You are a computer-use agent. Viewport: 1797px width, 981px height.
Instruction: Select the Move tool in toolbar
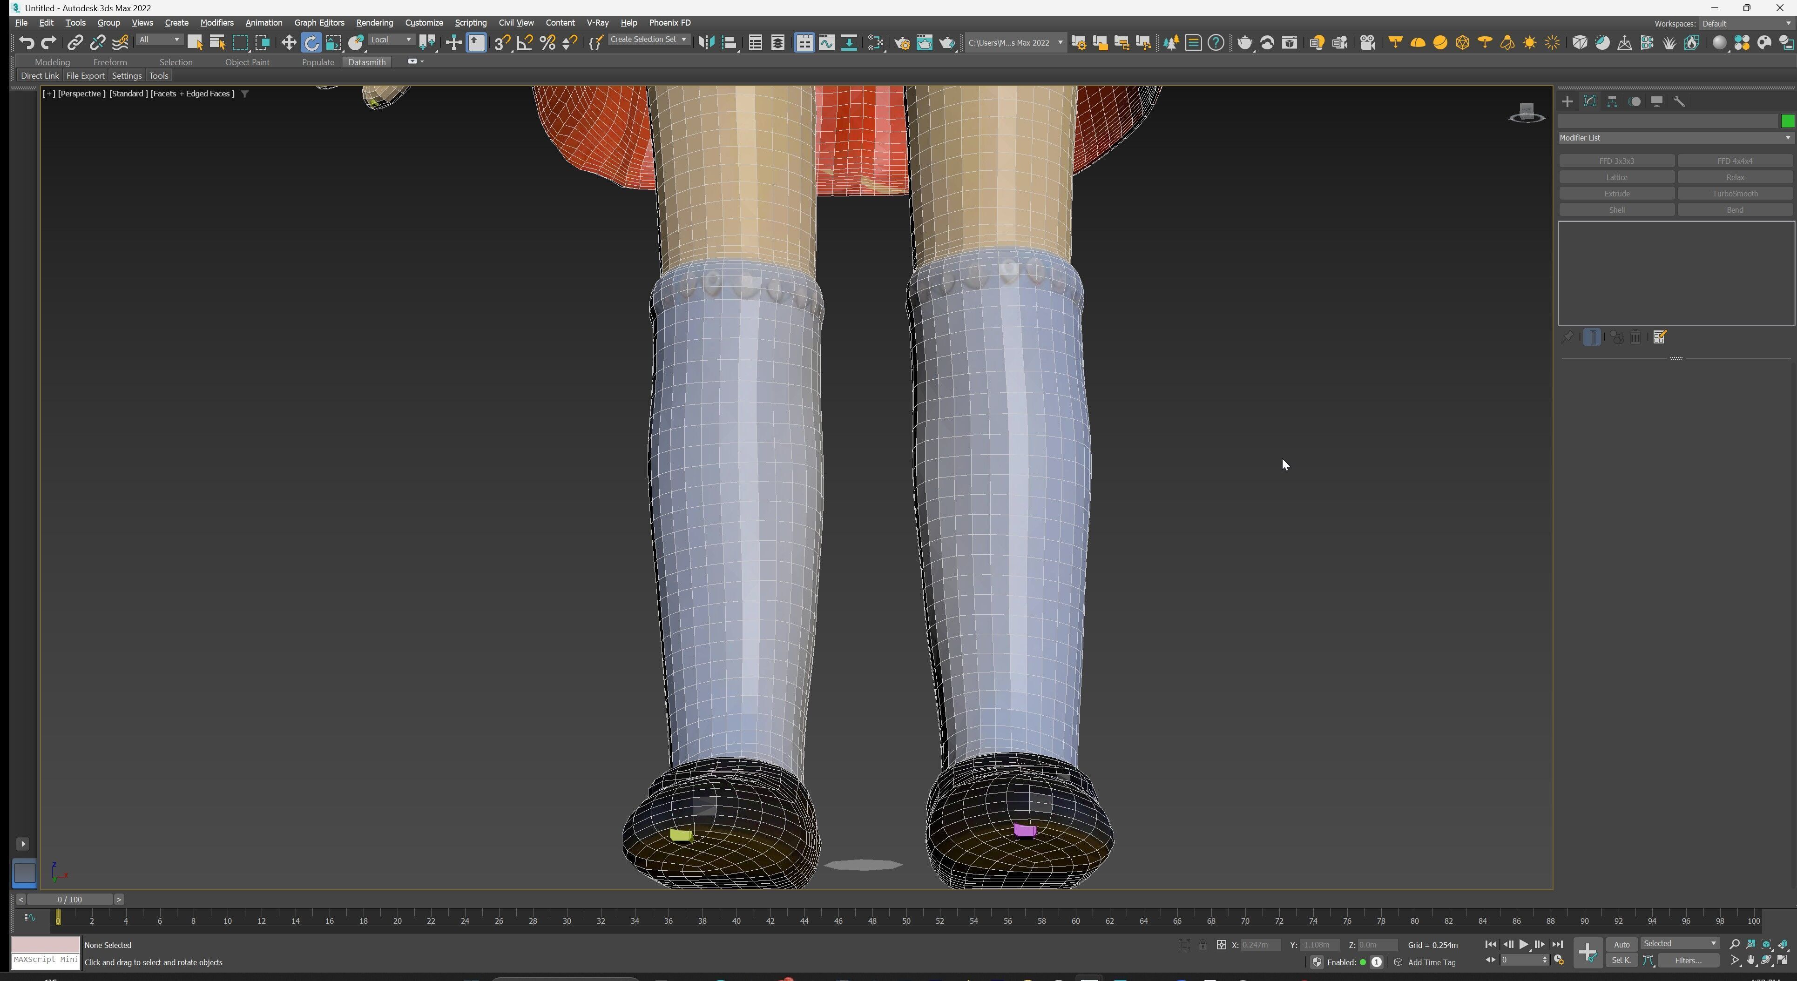[x=288, y=43]
